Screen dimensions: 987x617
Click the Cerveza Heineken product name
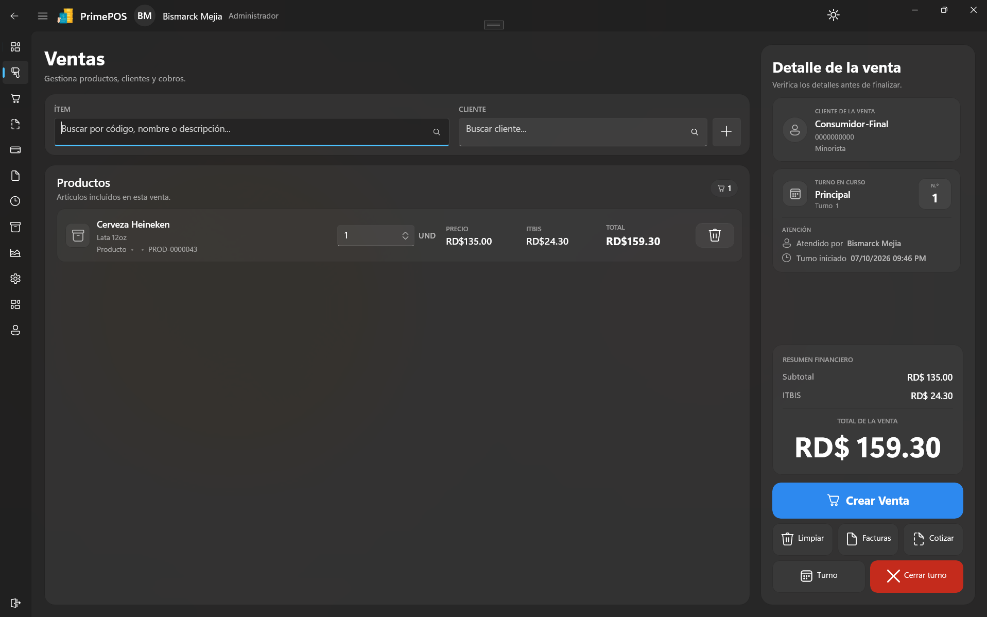(x=133, y=225)
